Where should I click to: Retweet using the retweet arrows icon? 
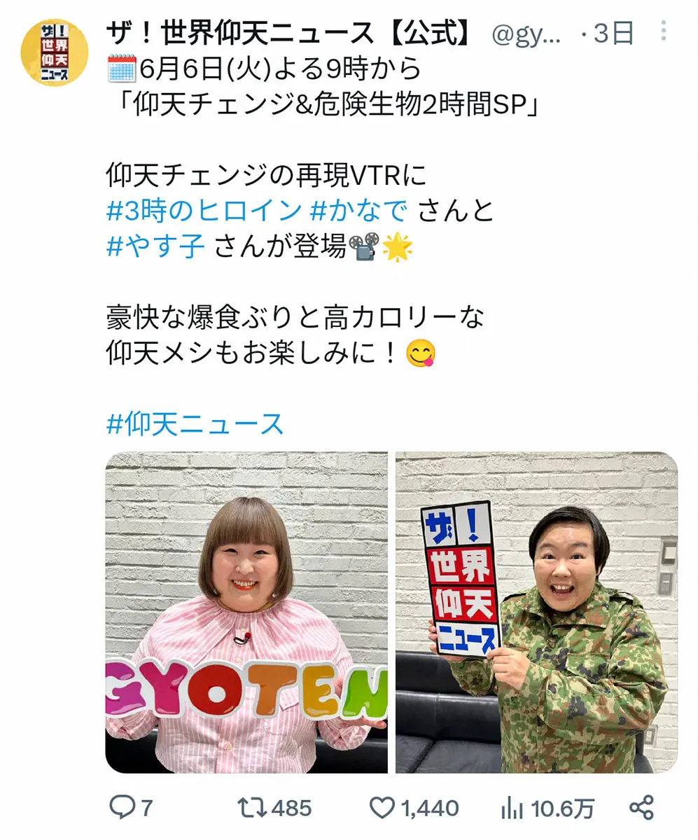253,808
